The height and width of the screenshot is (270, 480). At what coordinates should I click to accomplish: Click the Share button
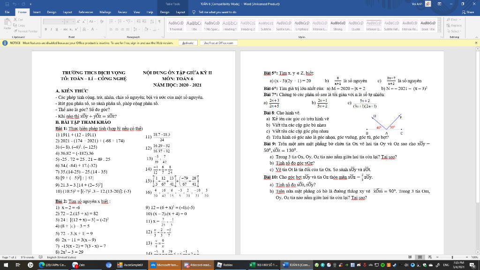(468, 12)
